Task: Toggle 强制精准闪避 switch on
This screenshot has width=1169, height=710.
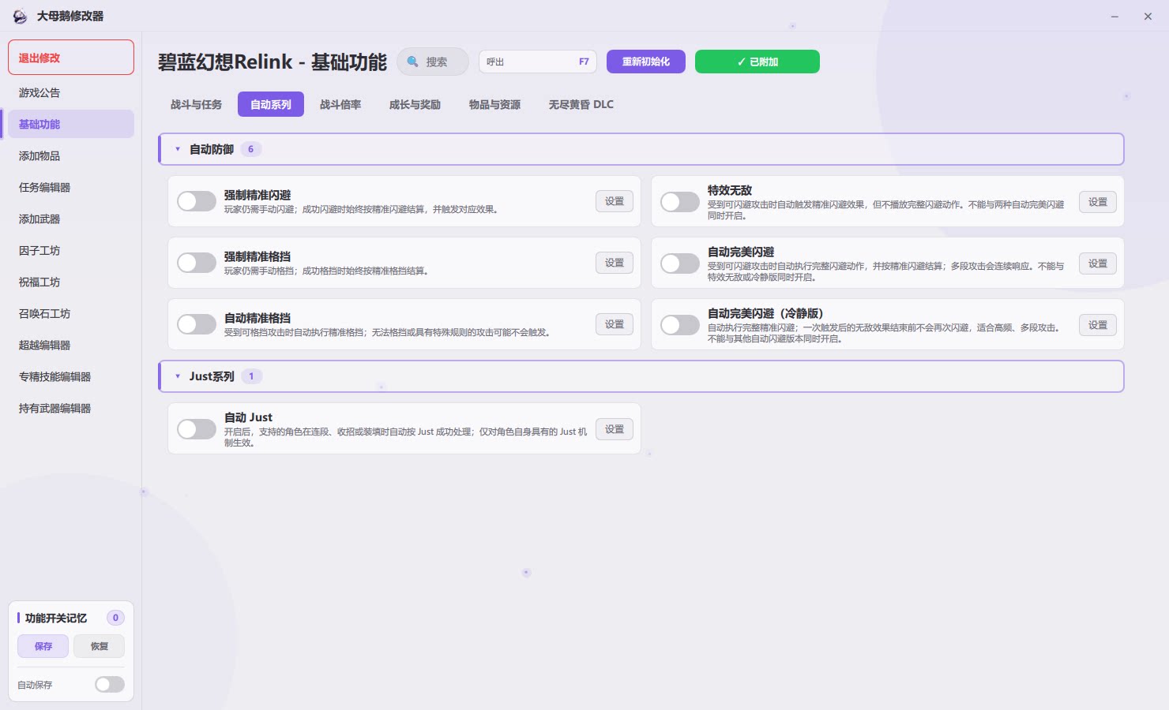Action: tap(197, 201)
